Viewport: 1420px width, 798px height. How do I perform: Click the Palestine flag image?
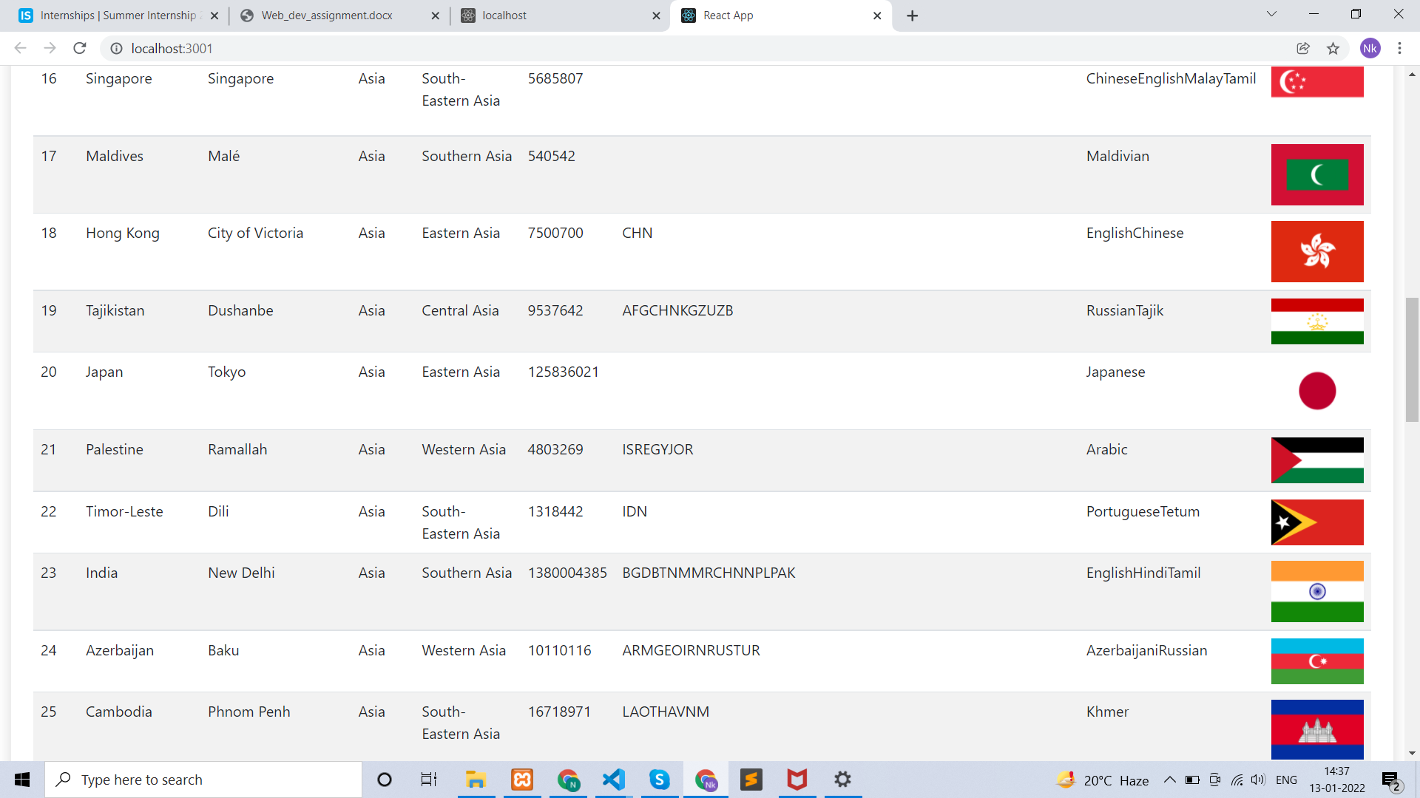(x=1317, y=460)
